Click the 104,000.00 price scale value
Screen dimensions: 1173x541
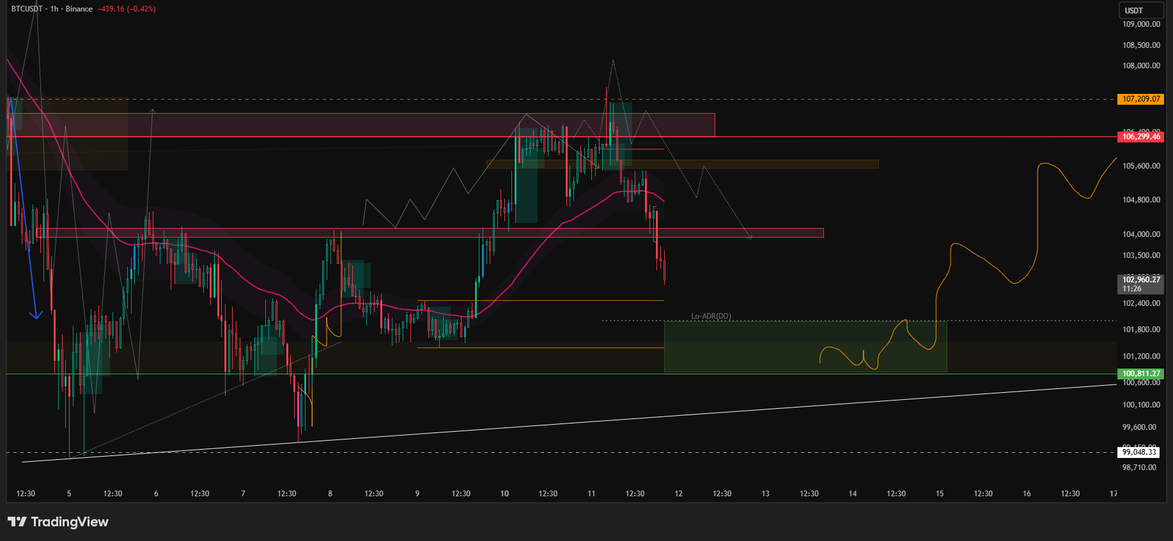click(1141, 234)
